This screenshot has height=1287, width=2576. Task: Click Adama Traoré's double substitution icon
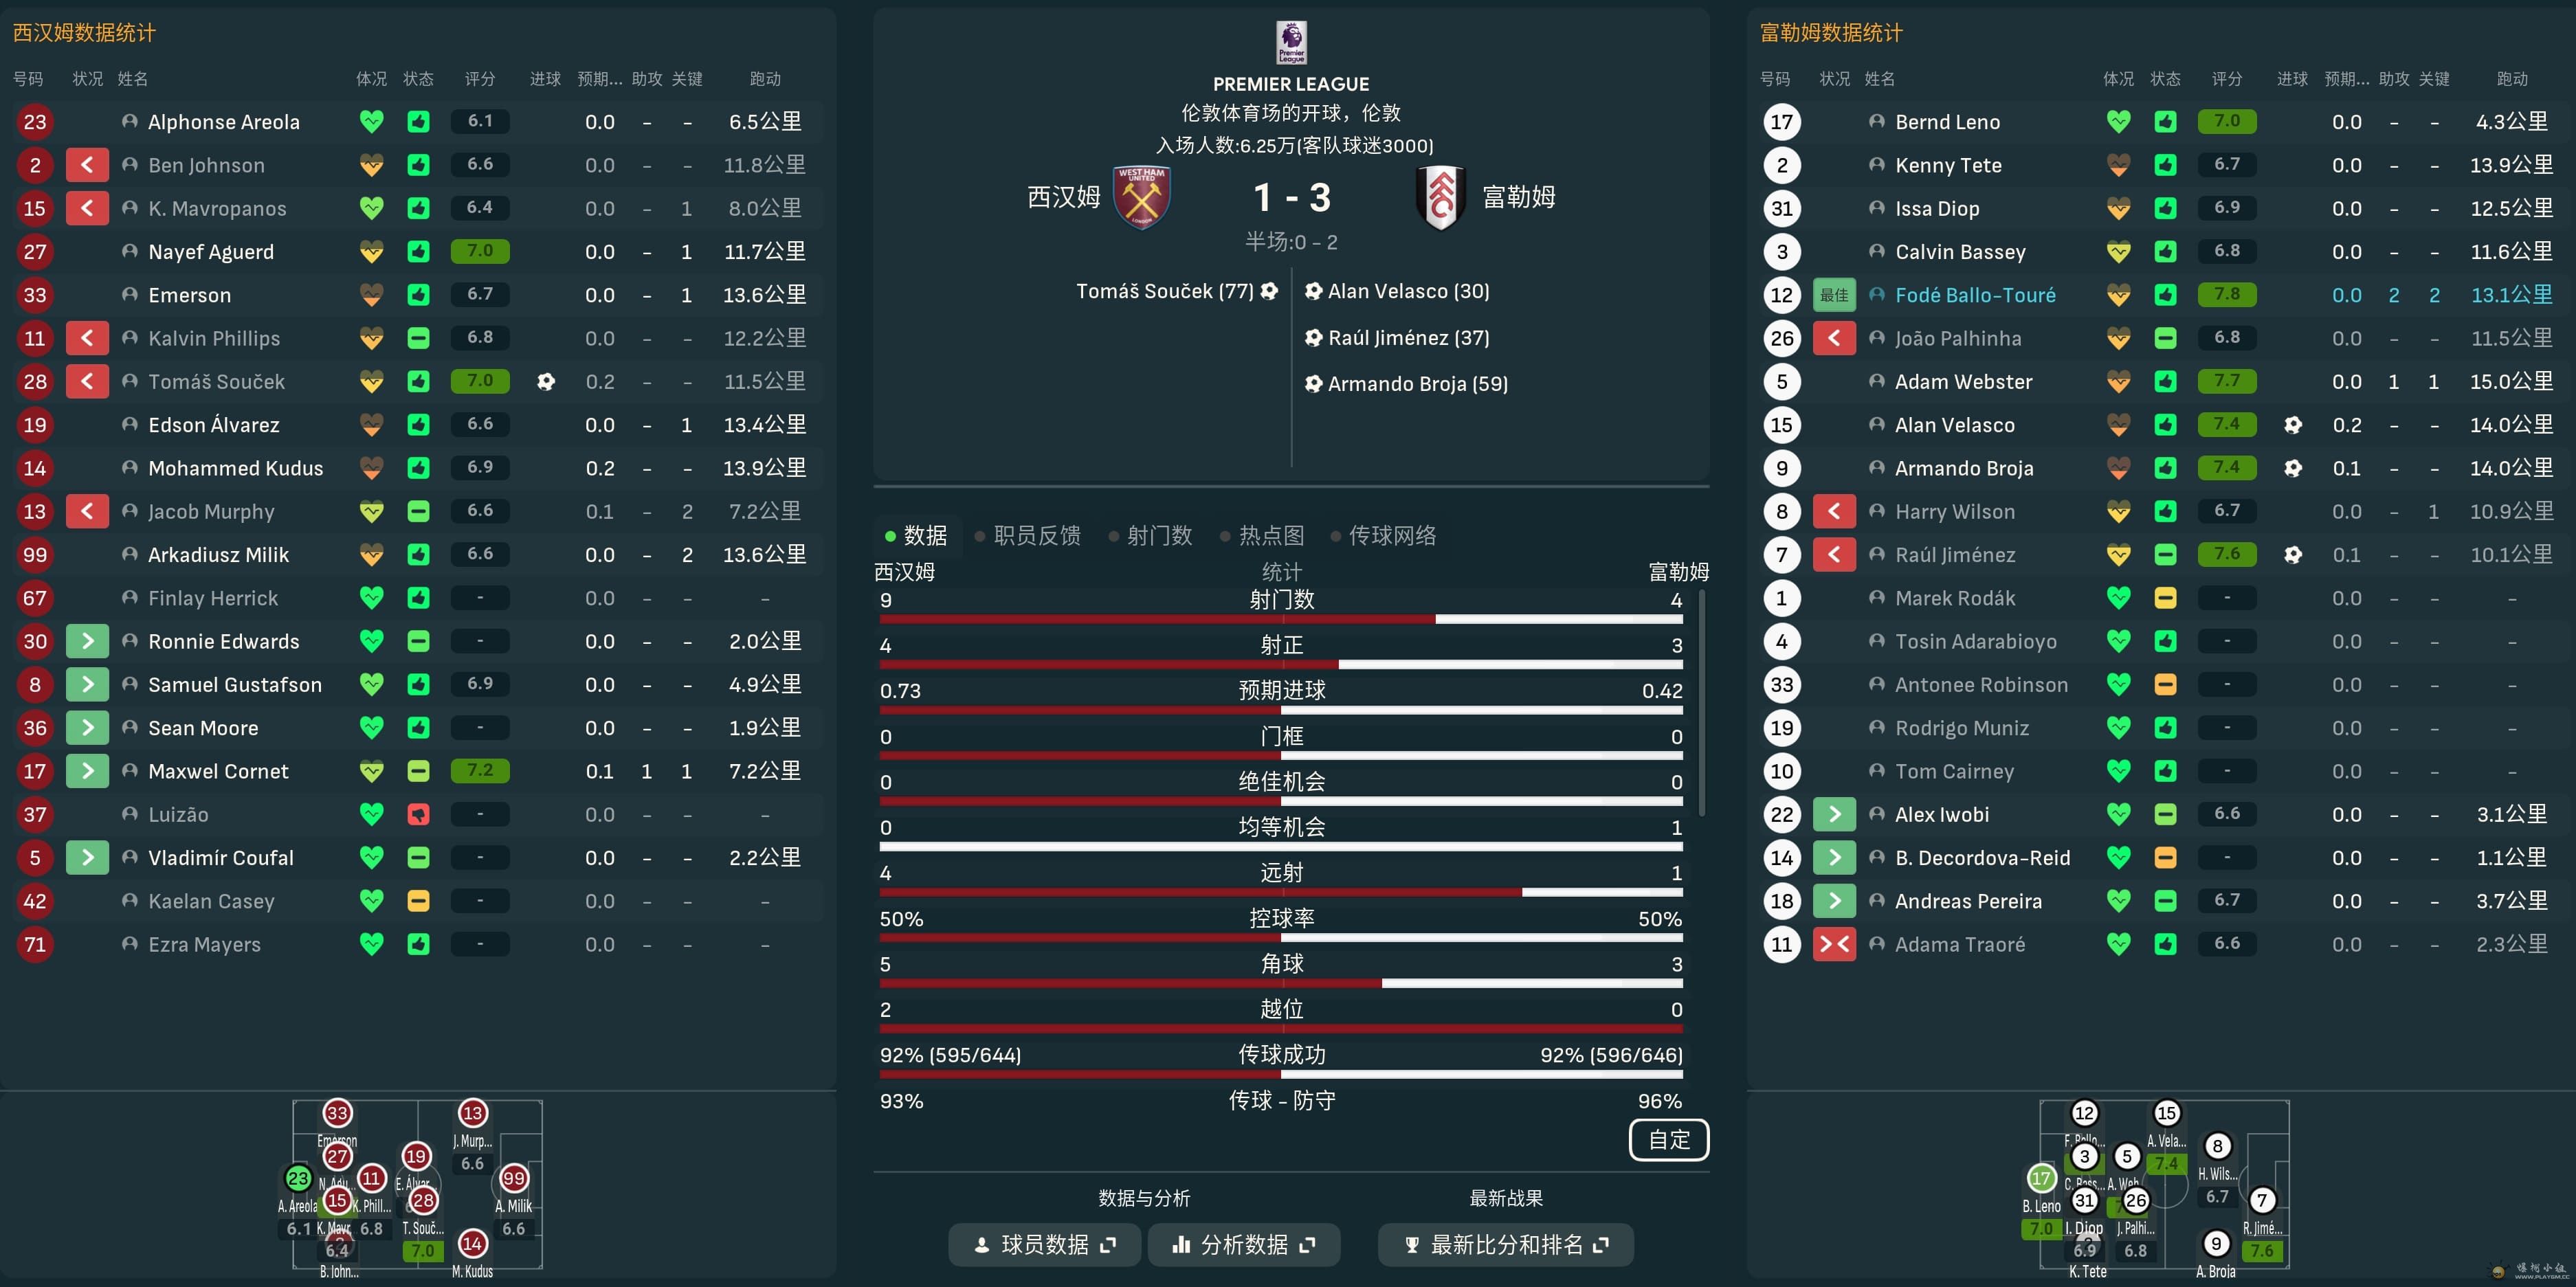coord(1834,944)
